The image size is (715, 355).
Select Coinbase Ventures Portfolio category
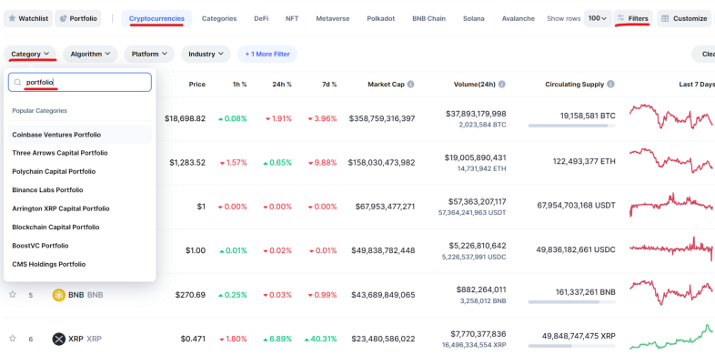click(x=80, y=135)
